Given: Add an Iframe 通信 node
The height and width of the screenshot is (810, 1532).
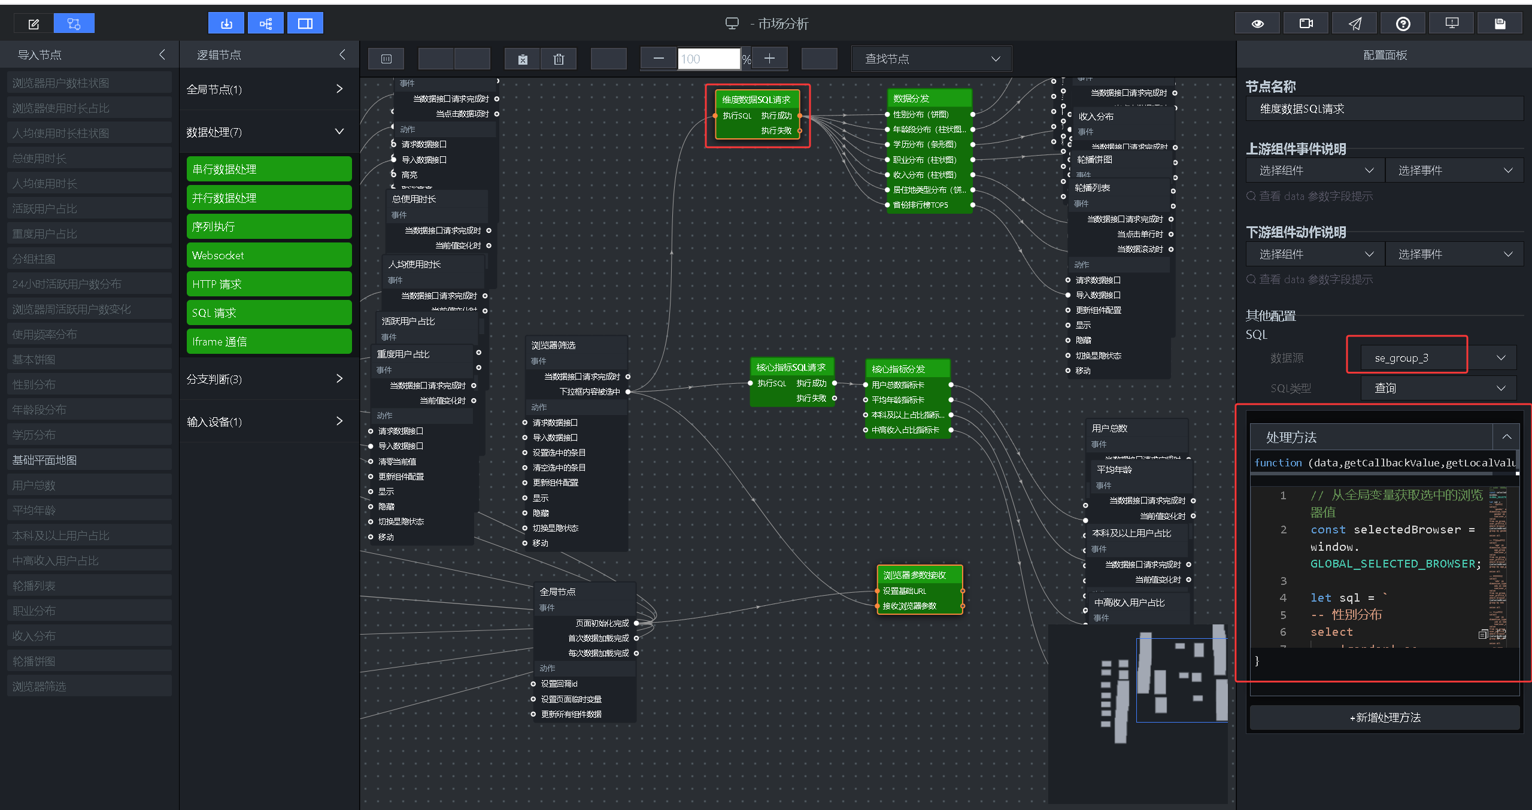Looking at the screenshot, I should pyautogui.click(x=269, y=341).
